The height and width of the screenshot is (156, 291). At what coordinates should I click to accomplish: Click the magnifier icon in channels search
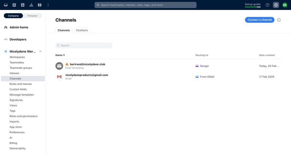pos(58,45)
